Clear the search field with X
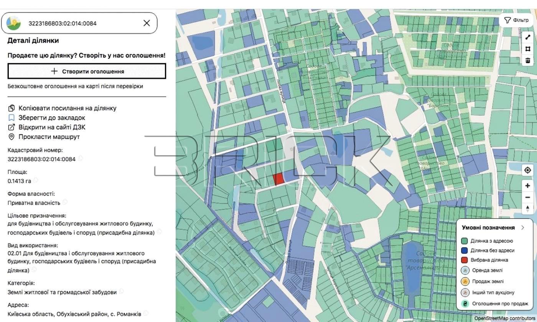Image resolution: width=537 pixels, height=322 pixels. point(147,23)
